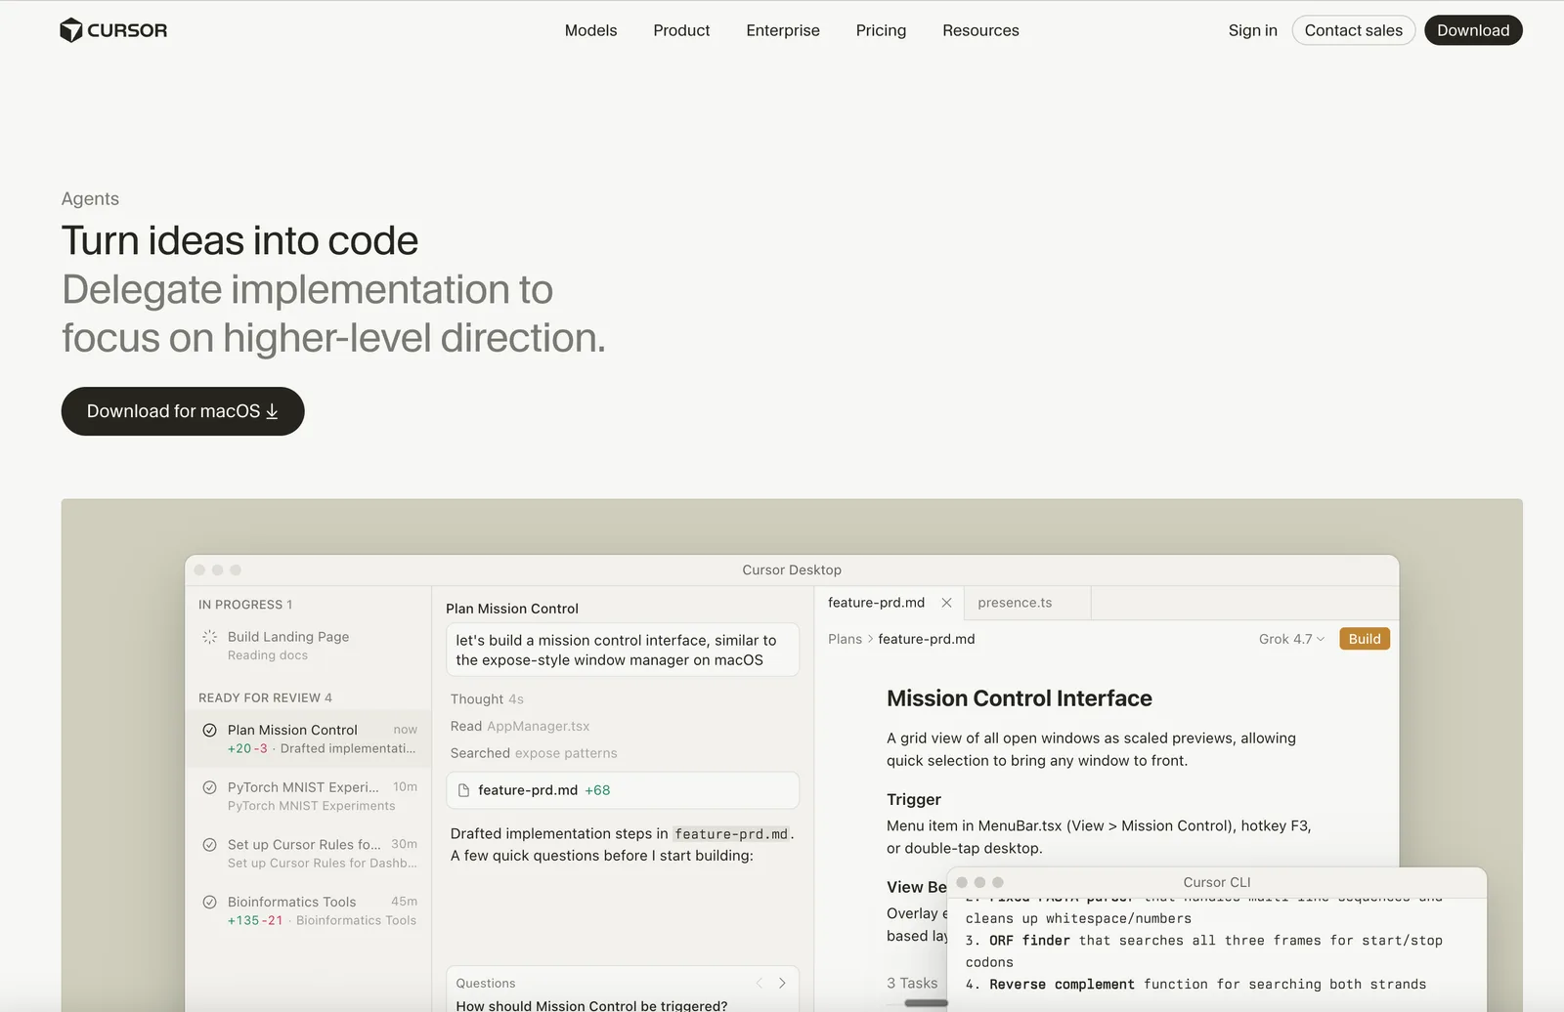Open the Enterprise menu
The width and height of the screenshot is (1564, 1012).
(783, 30)
